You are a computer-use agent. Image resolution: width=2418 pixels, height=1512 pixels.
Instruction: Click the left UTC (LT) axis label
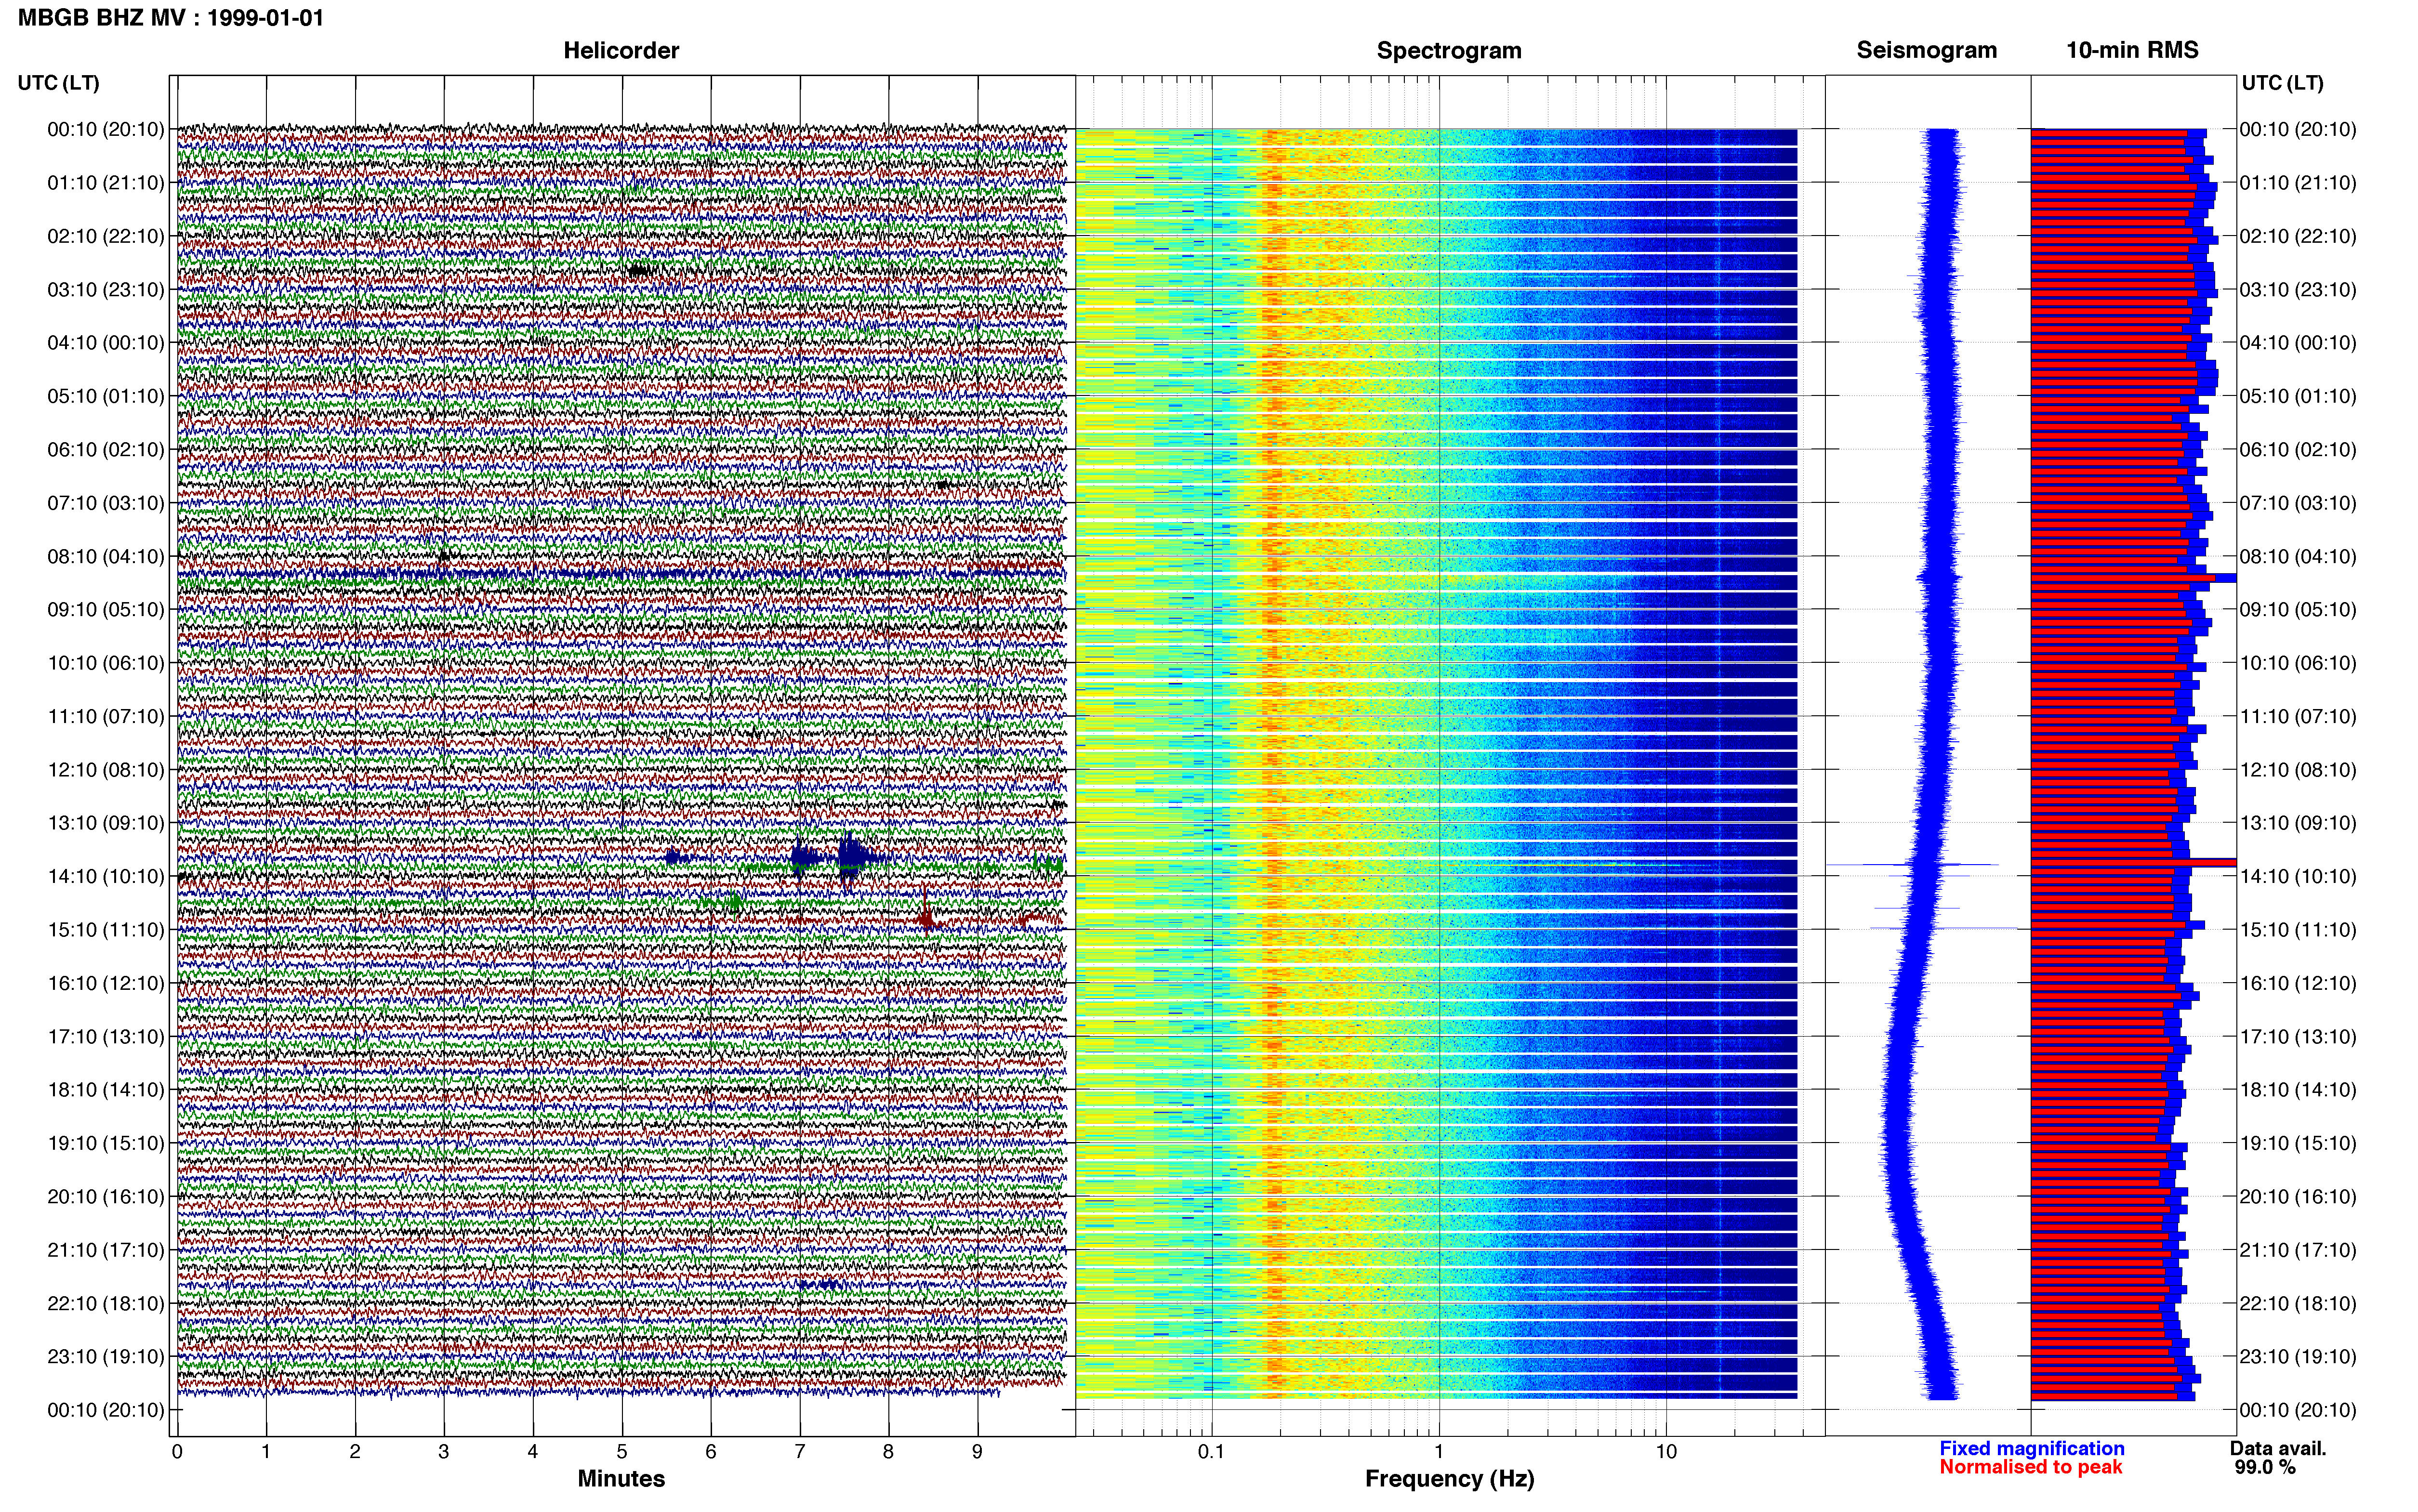click(59, 83)
